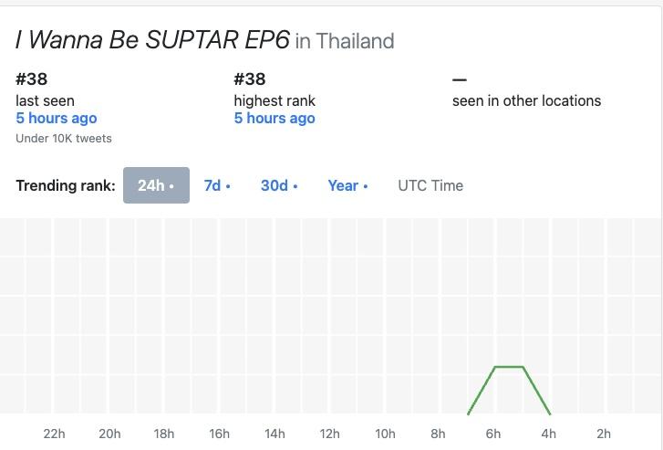Click the 4h marker on time axis

tap(548, 434)
